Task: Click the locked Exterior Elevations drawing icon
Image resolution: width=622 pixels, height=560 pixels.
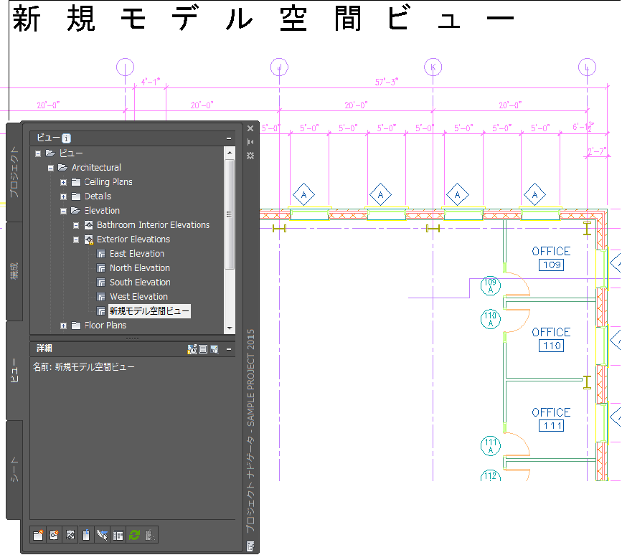Action: (x=89, y=239)
